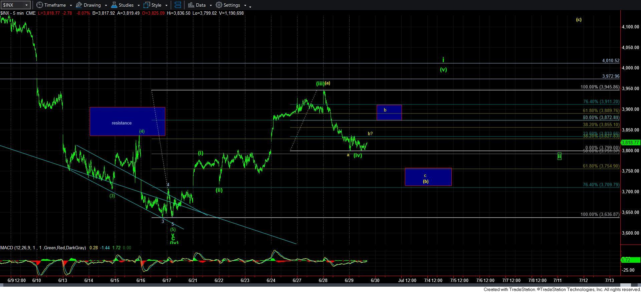Viewport: 641px width, 292px height.
Task: Click the Settings gear icon
Action: pos(219,5)
